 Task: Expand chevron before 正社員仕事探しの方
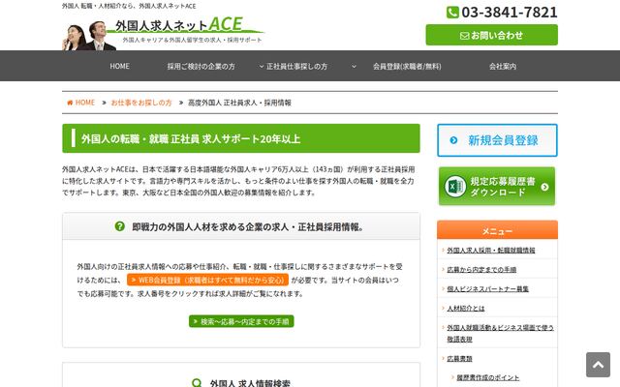pyautogui.click(x=262, y=67)
